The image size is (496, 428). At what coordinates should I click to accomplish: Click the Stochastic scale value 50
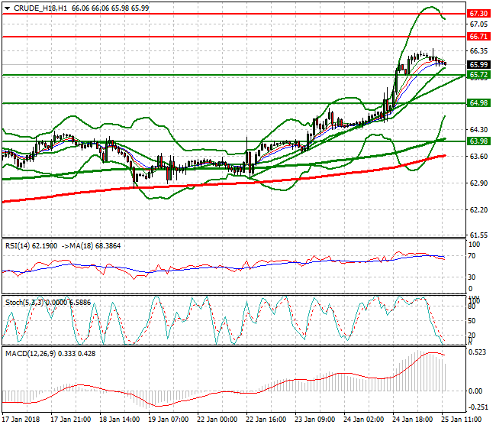coord(472,321)
